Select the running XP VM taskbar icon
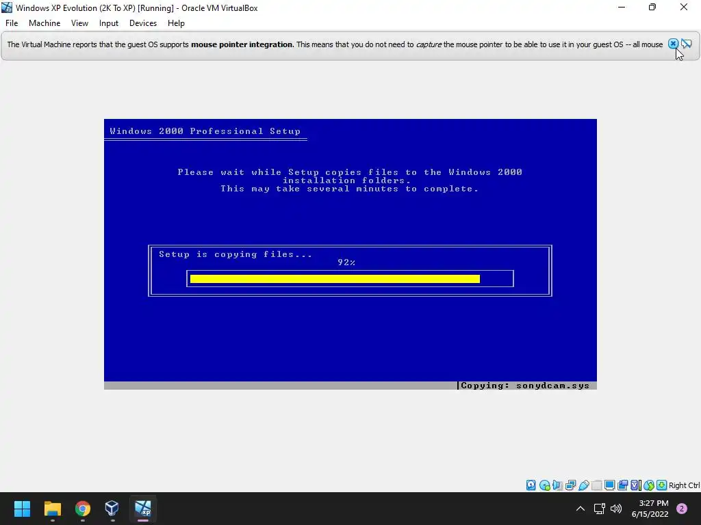This screenshot has height=525, width=701. (x=143, y=509)
